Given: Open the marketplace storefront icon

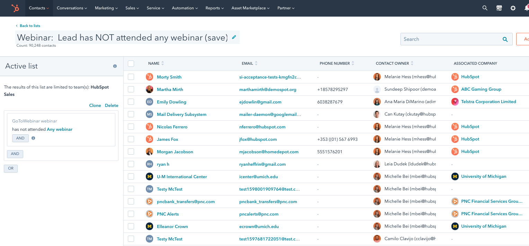Looking at the screenshot, I should [499, 8].
